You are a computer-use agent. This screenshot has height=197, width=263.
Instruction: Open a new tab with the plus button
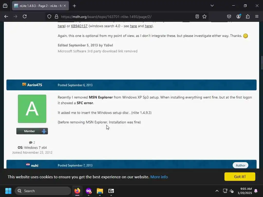(x=74, y=6)
